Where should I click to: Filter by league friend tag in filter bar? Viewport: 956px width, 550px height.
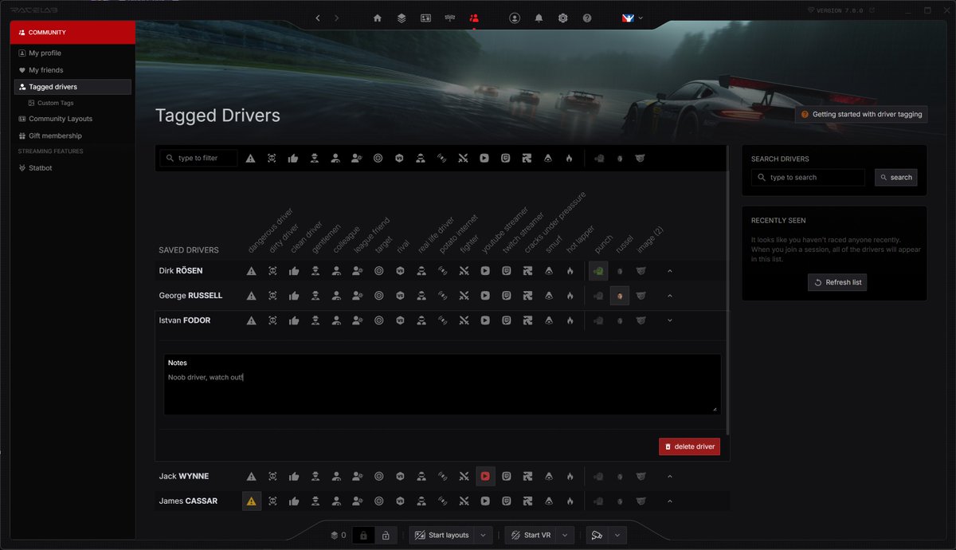(358, 158)
